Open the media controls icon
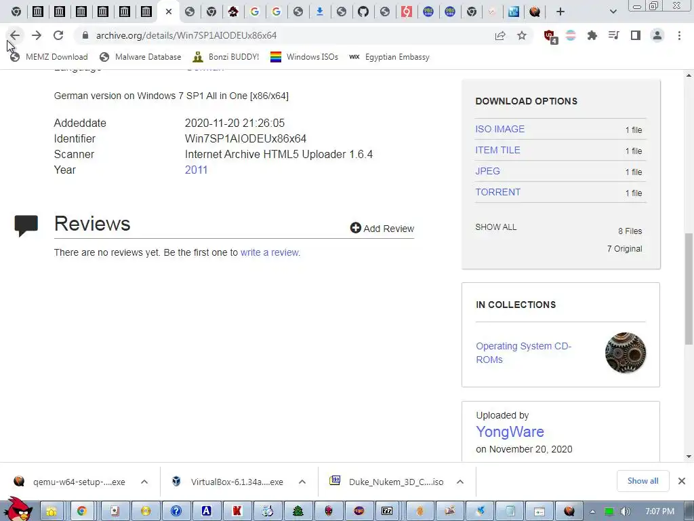The height and width of the screenshot is (521, 694). pyautogui.click(x=614, y=35)
